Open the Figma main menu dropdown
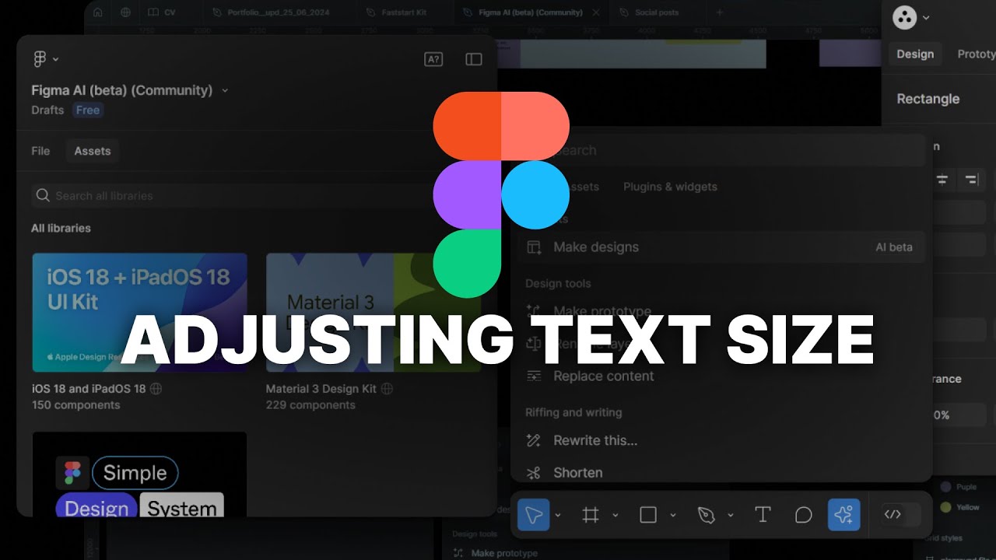Screen dimensions: 996x560 46,59
